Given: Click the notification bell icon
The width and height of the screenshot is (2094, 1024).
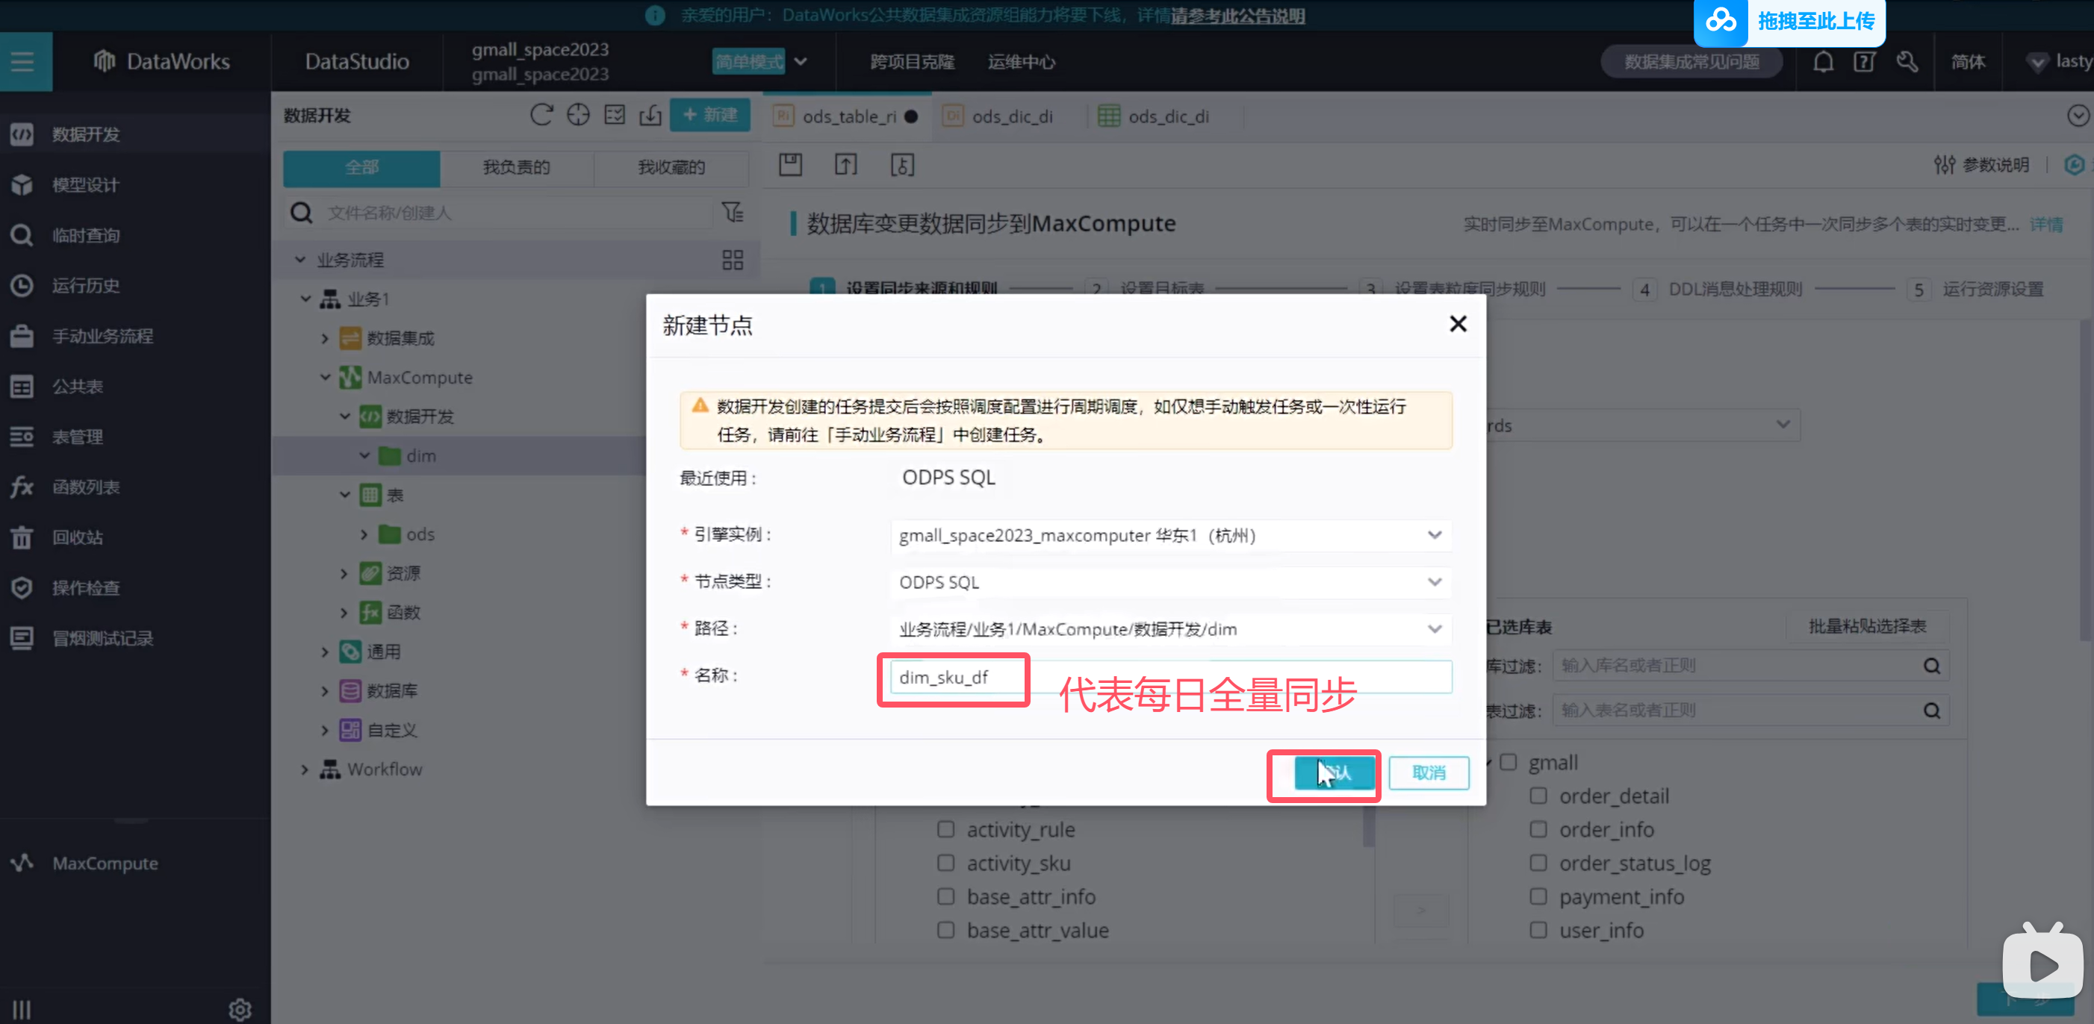Looking at the screenshot, I should click(1824, 62).
